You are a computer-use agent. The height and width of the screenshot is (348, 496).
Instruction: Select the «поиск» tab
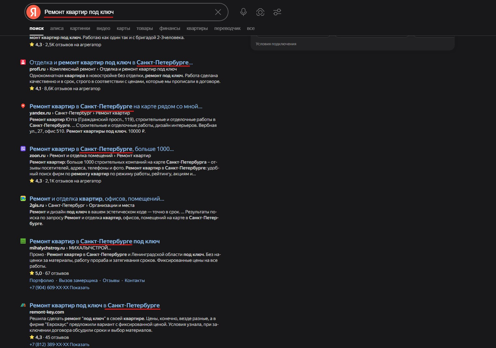(x=37, y=28)
